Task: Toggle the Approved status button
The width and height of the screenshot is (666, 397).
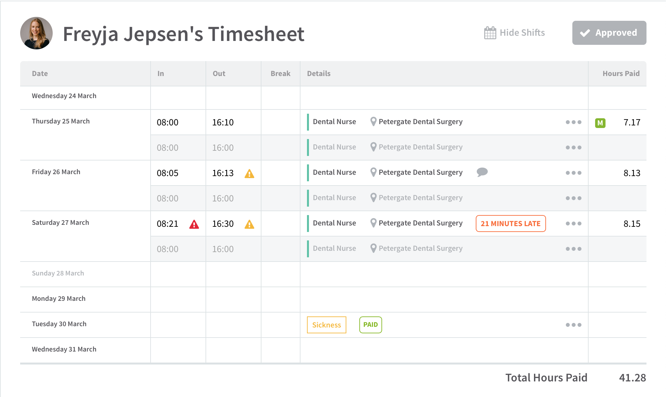Action: tap(609, 32)
